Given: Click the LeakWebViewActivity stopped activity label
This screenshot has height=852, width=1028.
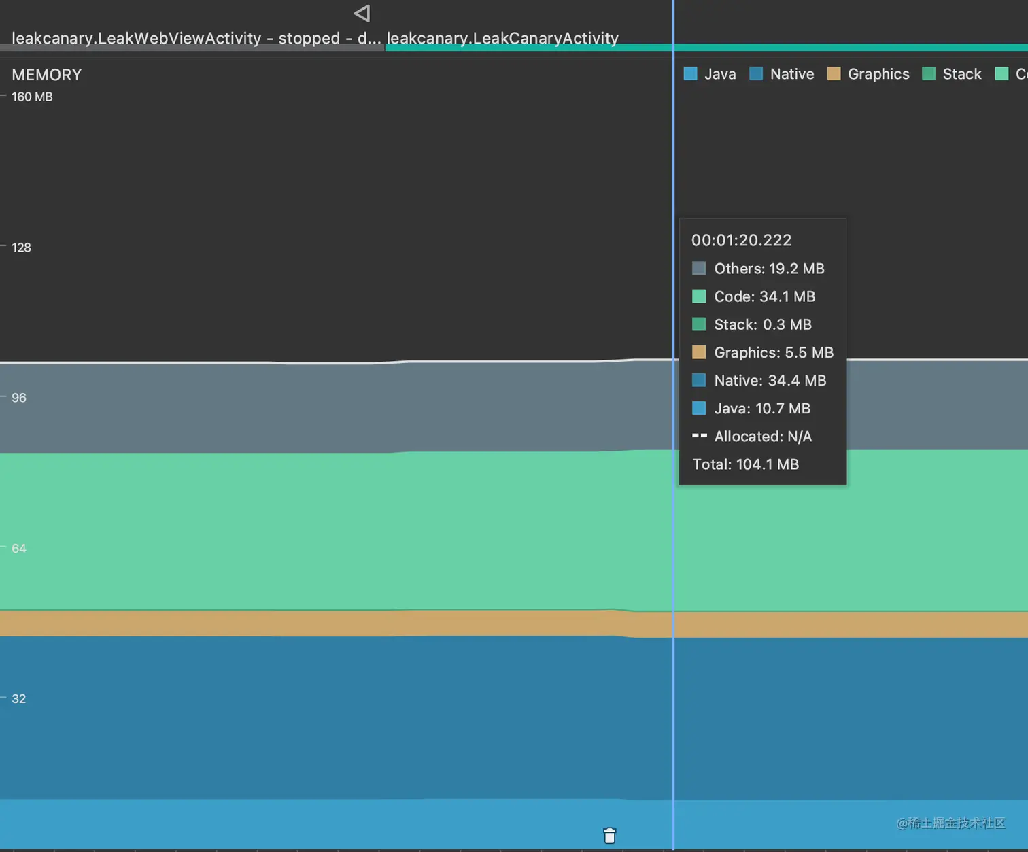Looking at the screenshot, I should (x=196, y=38).
